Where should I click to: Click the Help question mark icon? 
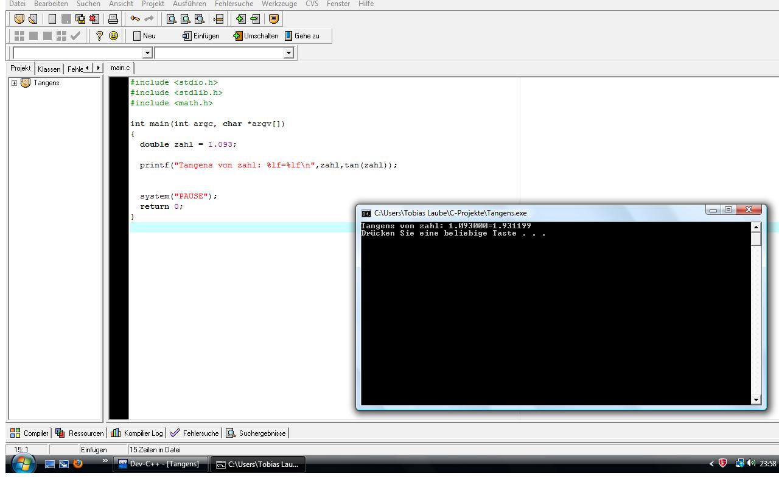pos(100,36)
